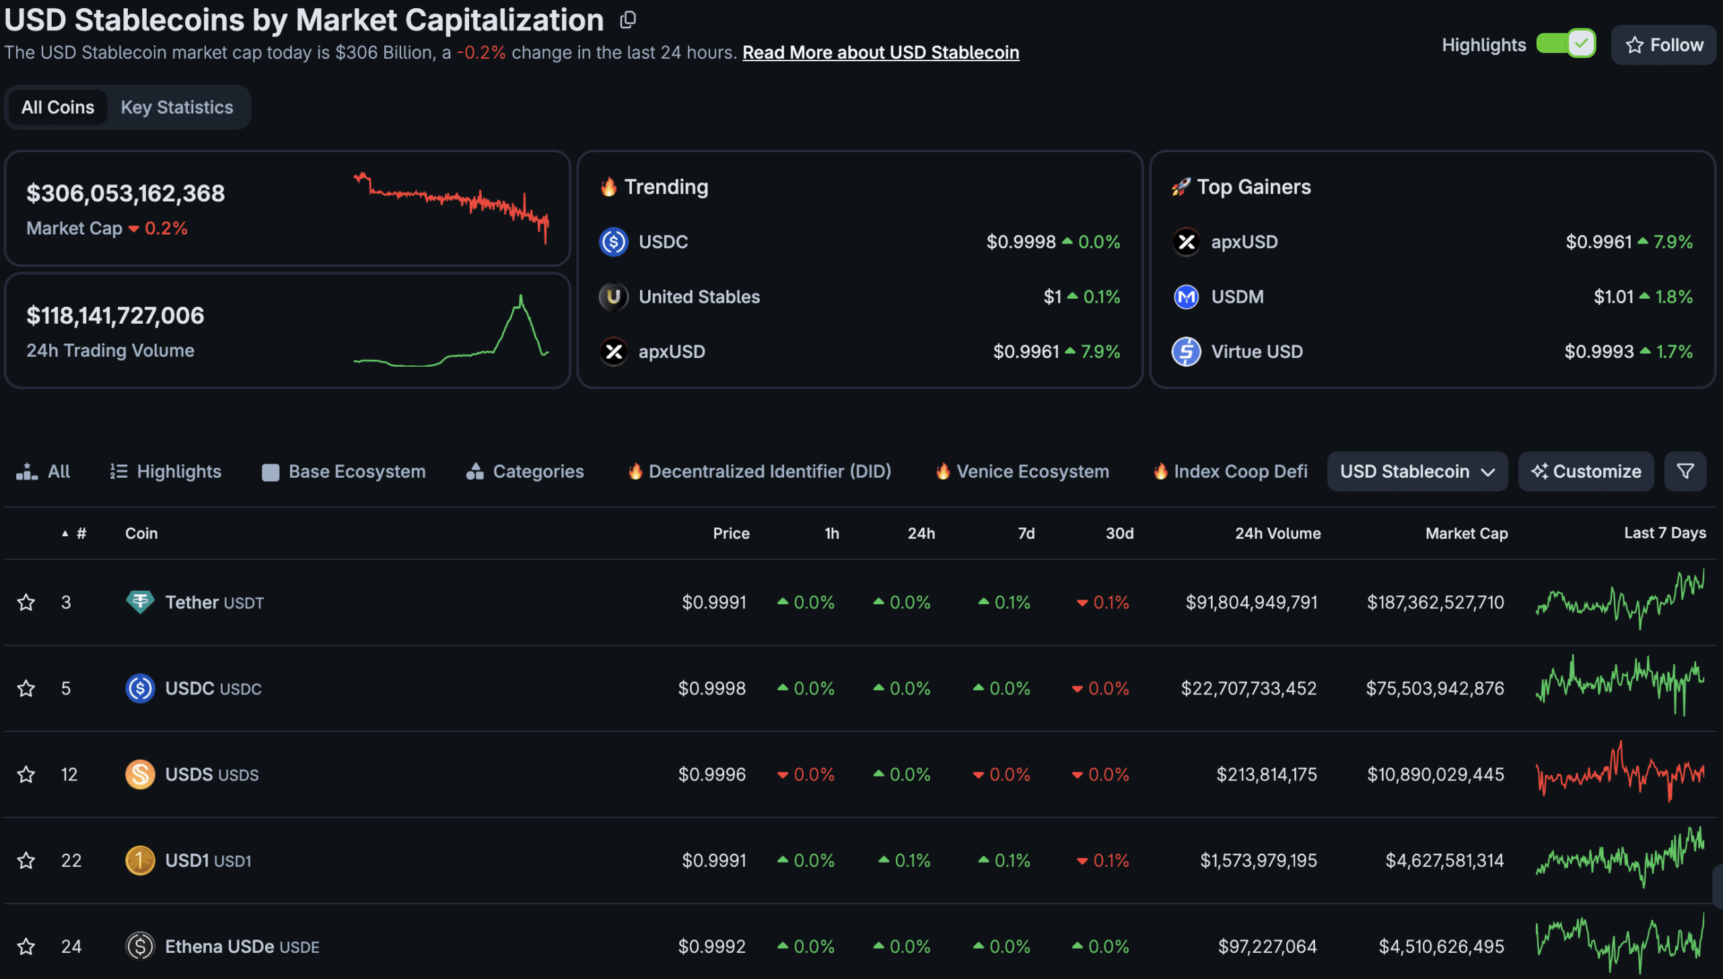Switch to the Key Statistics tab
The image size is (1723, 979).
coord(177,107)
